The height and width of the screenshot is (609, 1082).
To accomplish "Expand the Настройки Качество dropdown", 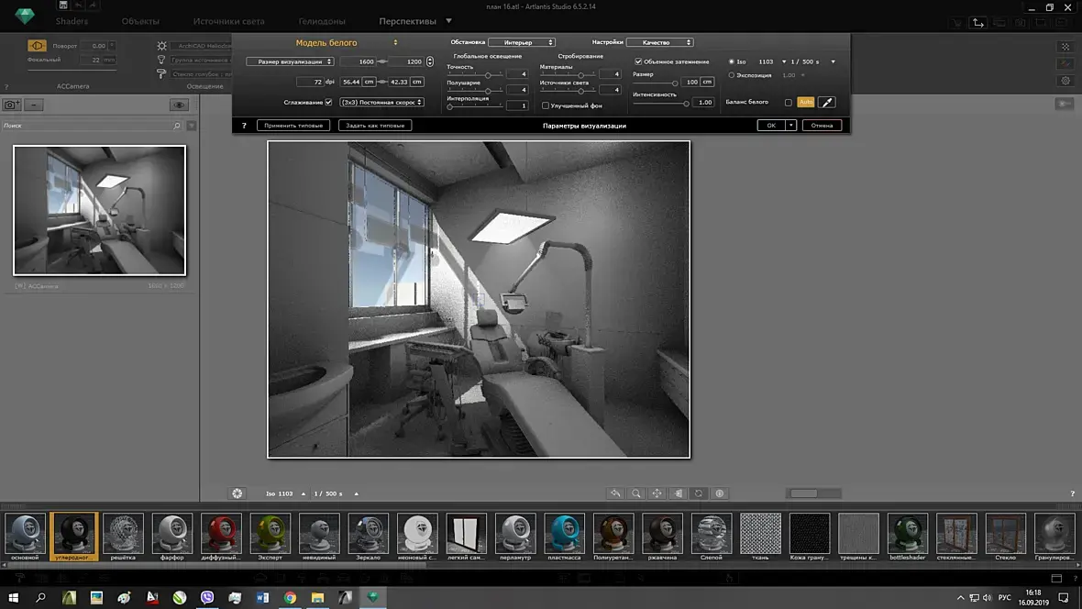I will coord(660,42).
